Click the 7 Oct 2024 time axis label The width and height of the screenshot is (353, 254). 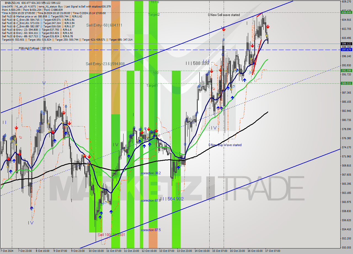[x=7, y=251]
